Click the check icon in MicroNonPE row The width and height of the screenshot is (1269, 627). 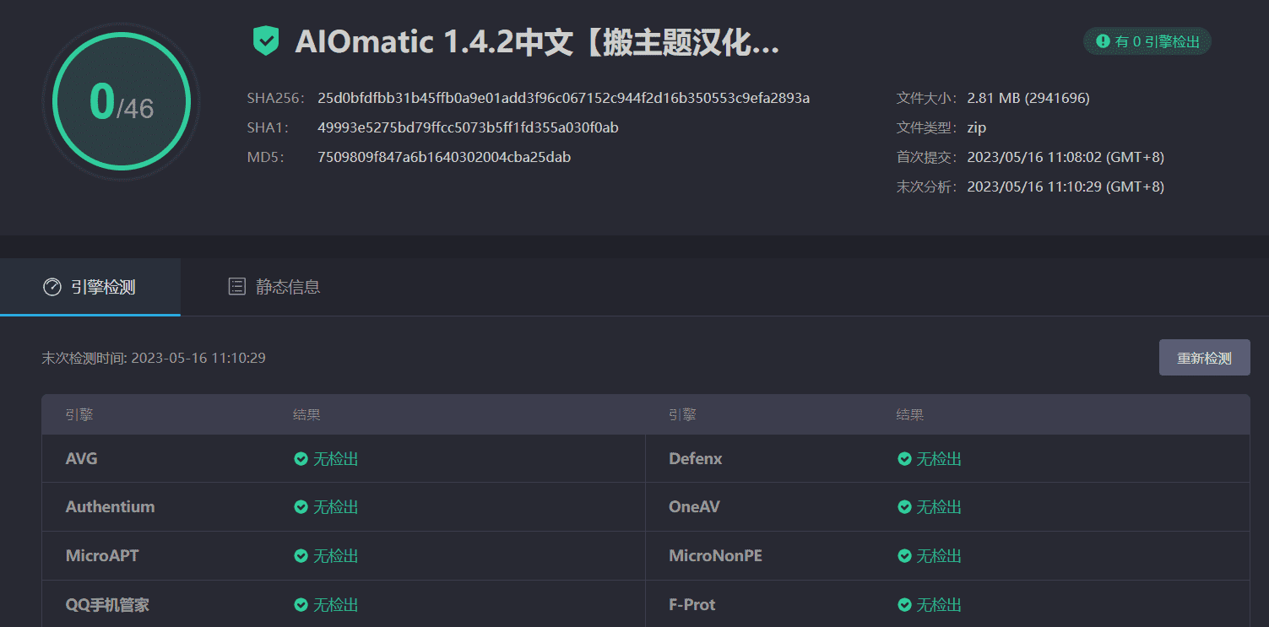point(904,556)
